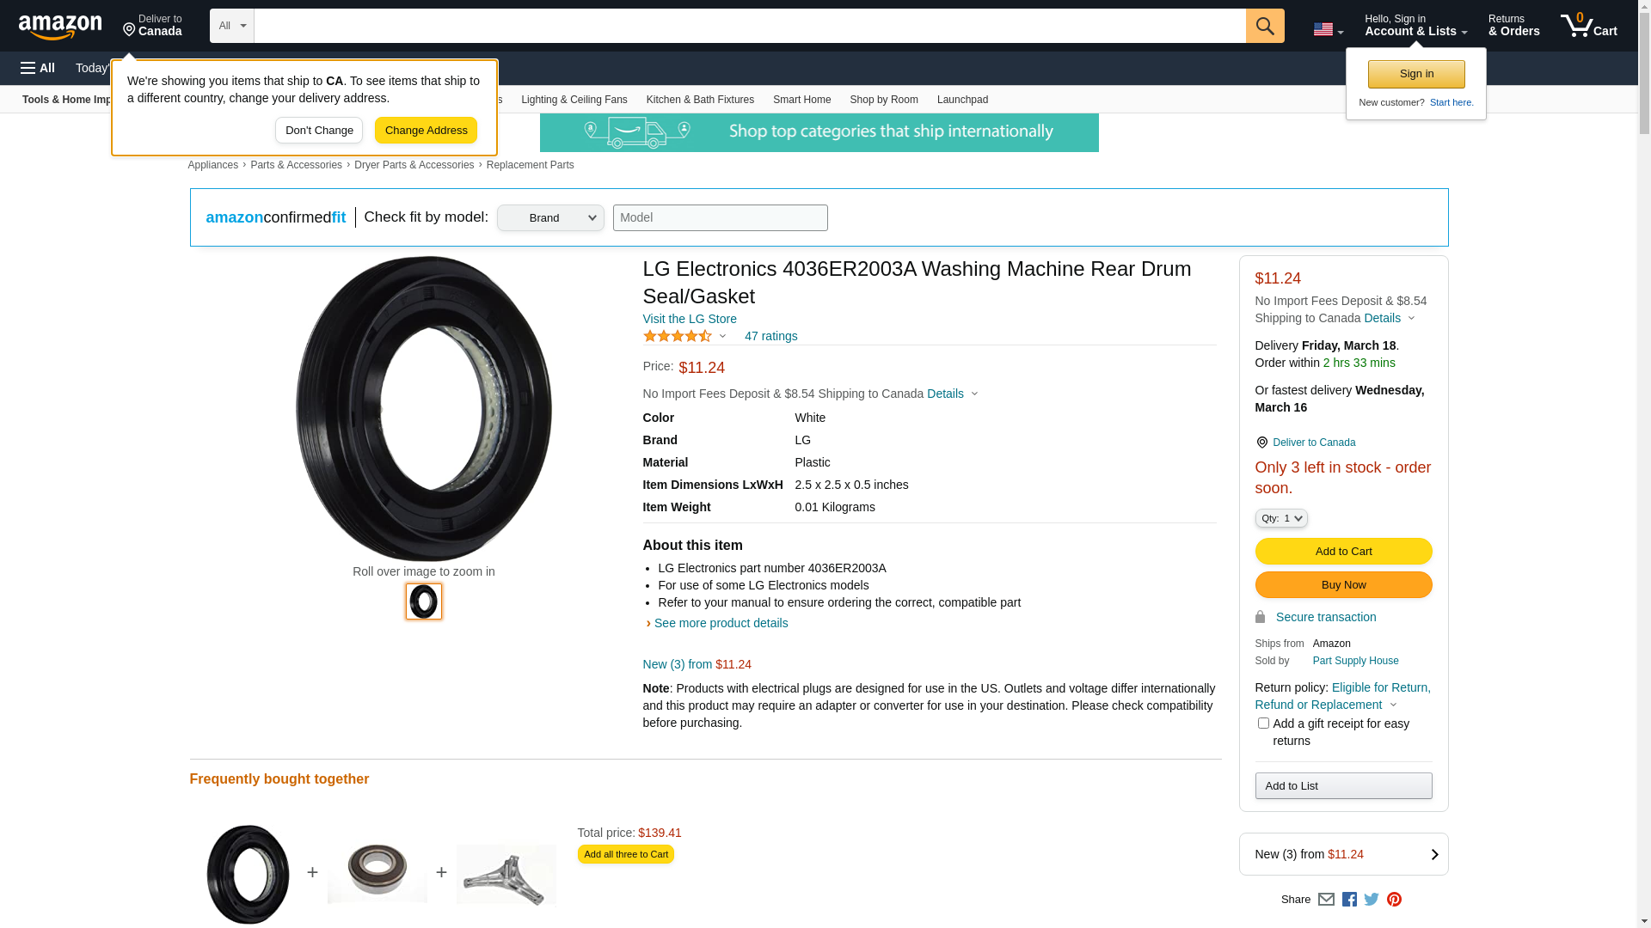Click the Model input field
The width and height of the screenshot is (1651, 928).
click(720, 218)
